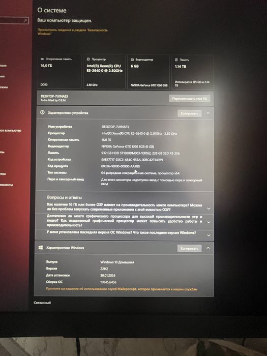Click the Сборка ОС label
267x356 pixels.
(54, 282)
